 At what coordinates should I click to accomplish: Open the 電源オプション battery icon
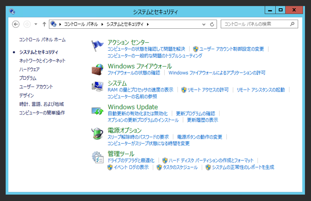pos(97,134)
